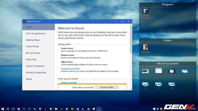Go to Desktop Pages section

pos(38,40)
